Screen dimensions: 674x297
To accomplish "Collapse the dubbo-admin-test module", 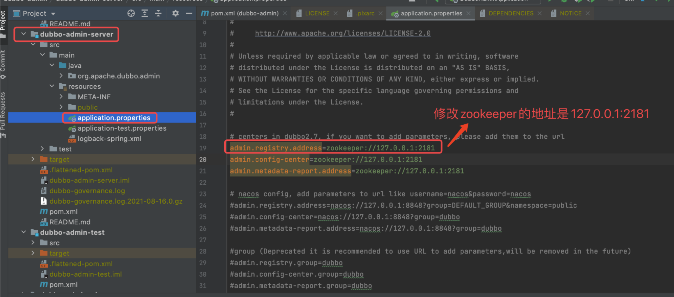I will (x=24, y=232).
